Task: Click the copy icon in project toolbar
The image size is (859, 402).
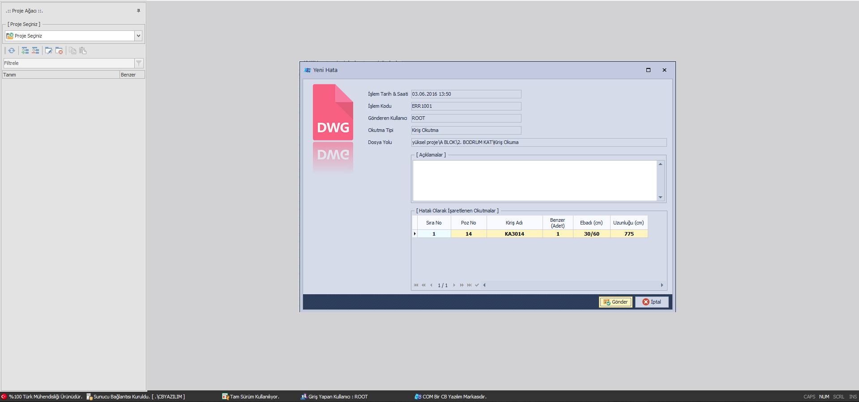Action: point(73,51)
